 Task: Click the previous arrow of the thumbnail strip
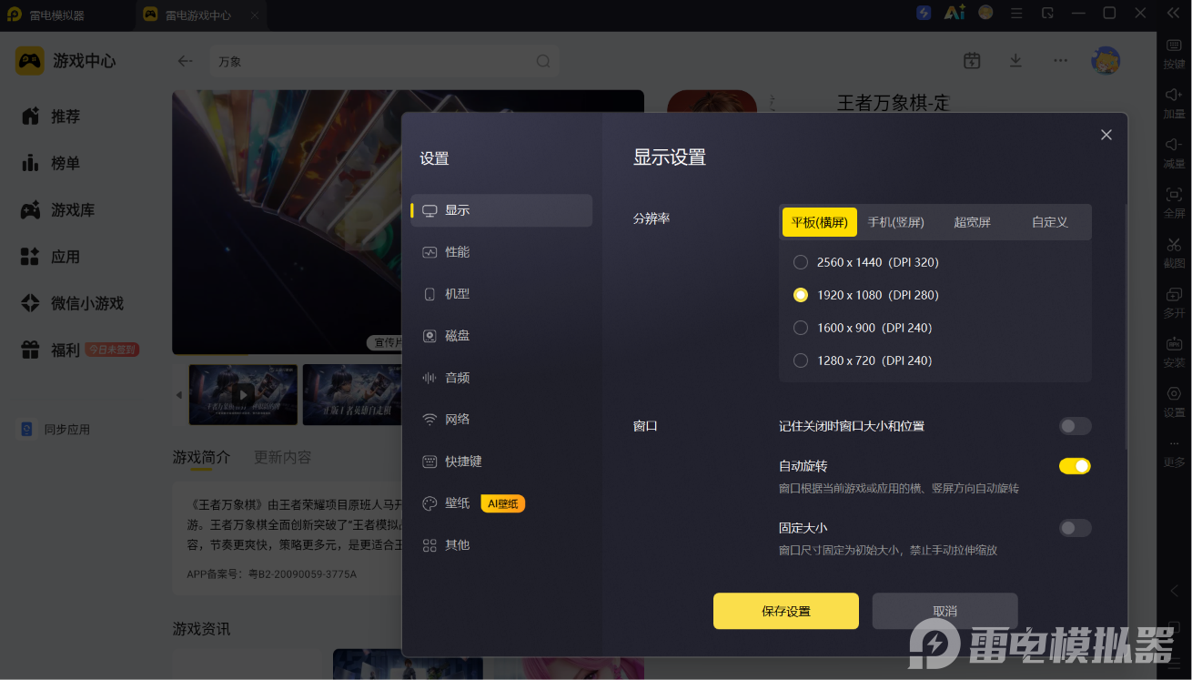point(178,395)
